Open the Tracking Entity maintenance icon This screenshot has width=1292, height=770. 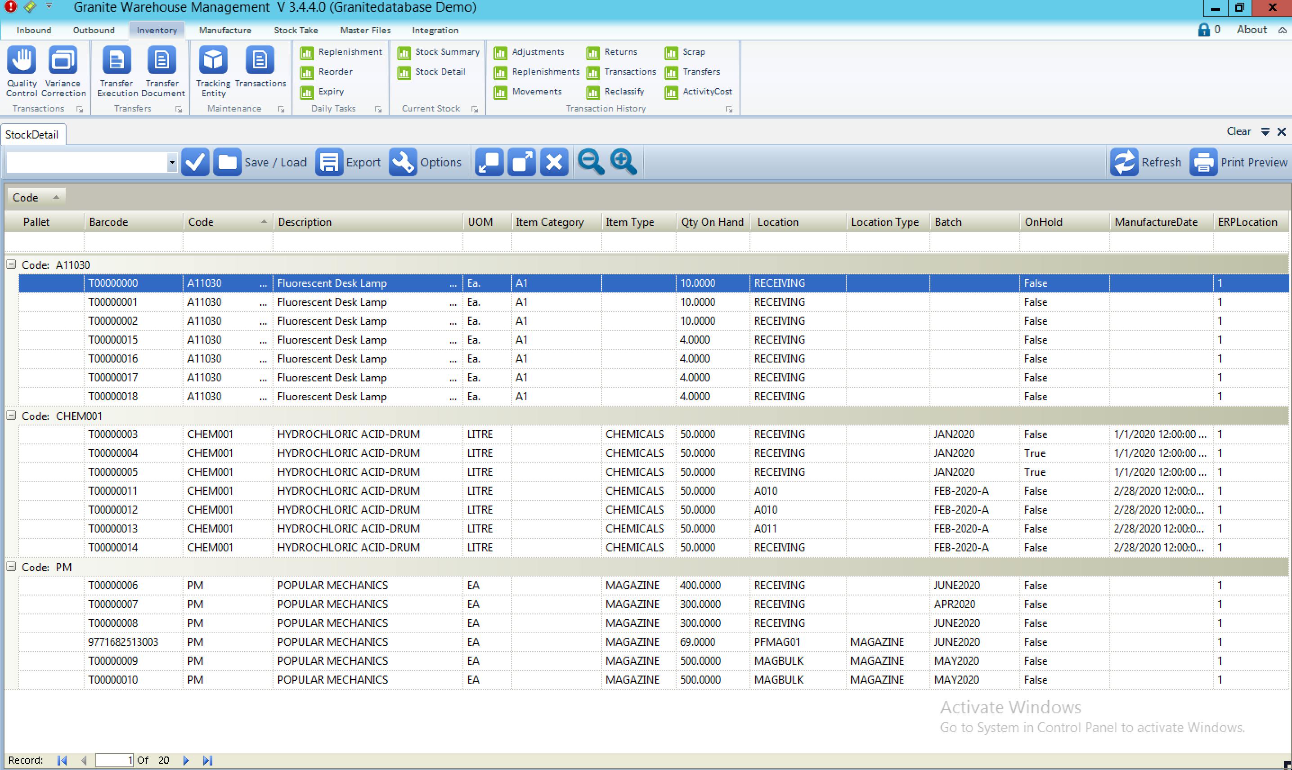pos(213,61)
